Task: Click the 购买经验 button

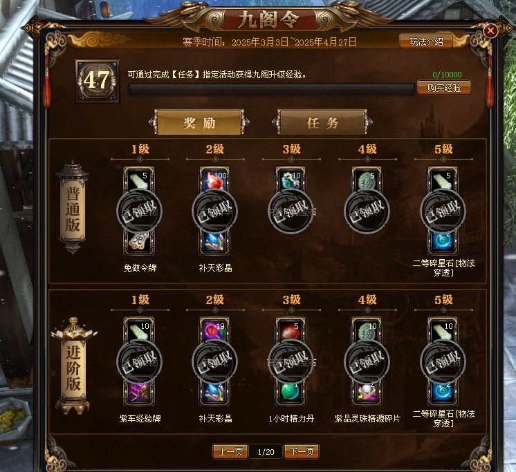Action: (443, 88)
